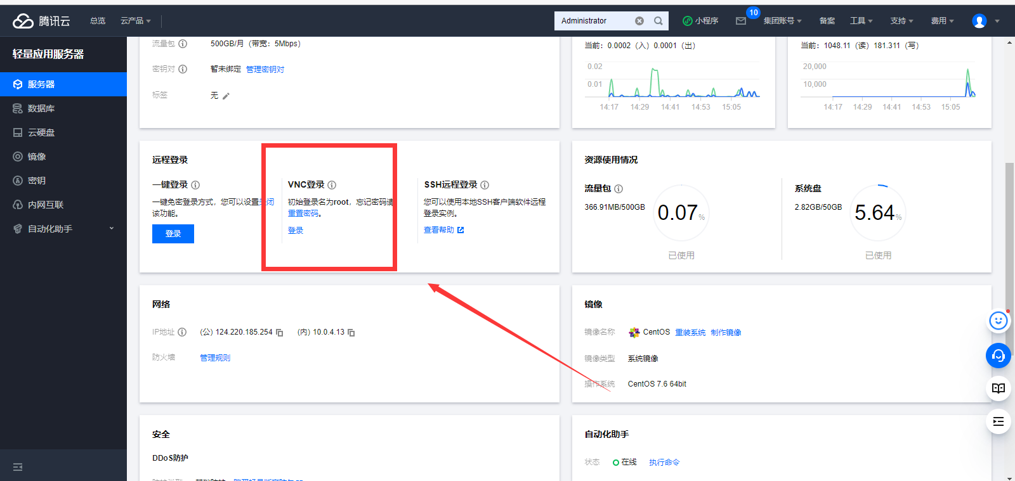Click the blue 登录 button
Screen dimensions: 1015x481
tap(173, 234)
